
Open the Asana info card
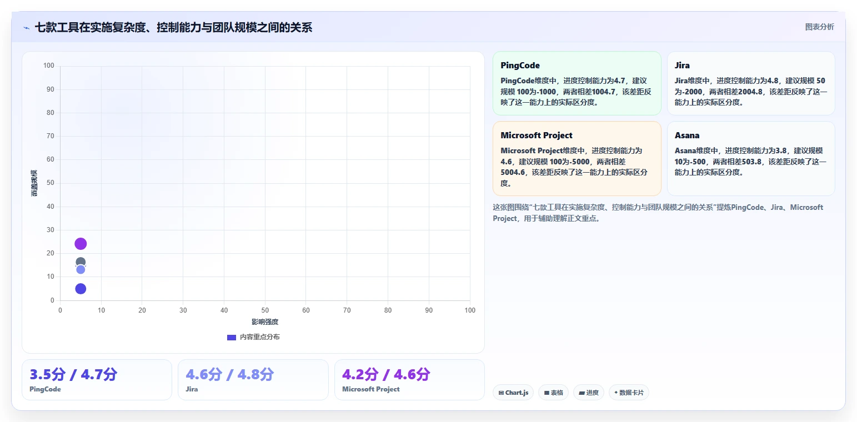(751, 159)
